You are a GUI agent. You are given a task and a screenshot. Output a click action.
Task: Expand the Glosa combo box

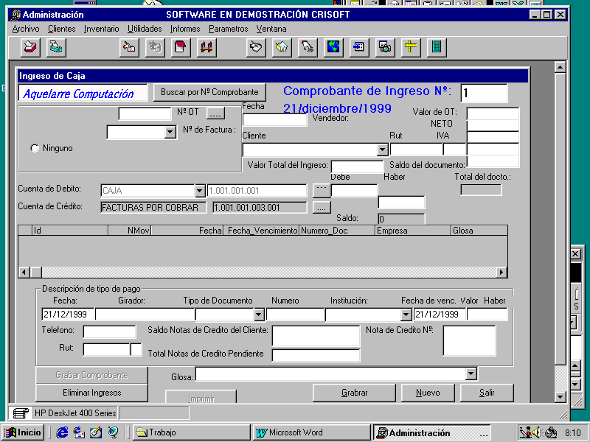[x=471, y=374]
